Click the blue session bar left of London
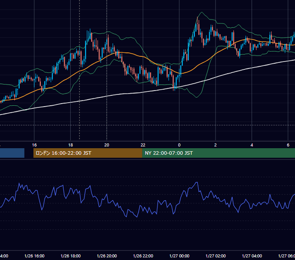The image size is (295, 260). pos(12,153)
